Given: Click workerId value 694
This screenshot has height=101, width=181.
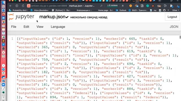Looking at the screenshot, I should click(x=130, y=64).
